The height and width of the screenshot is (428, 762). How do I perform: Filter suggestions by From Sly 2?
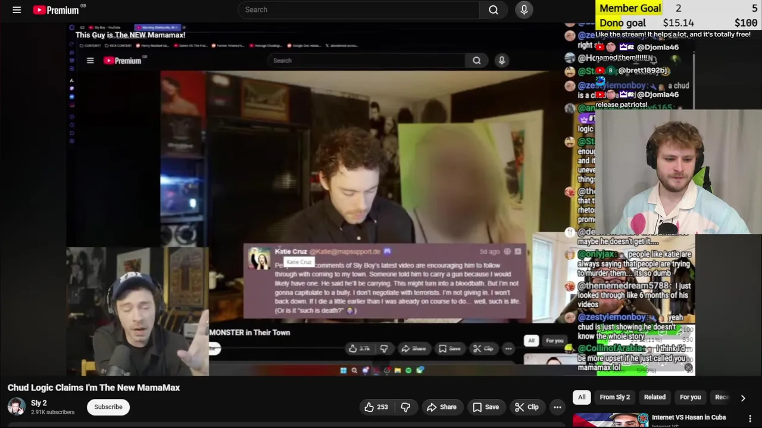[x=615, y=397]
